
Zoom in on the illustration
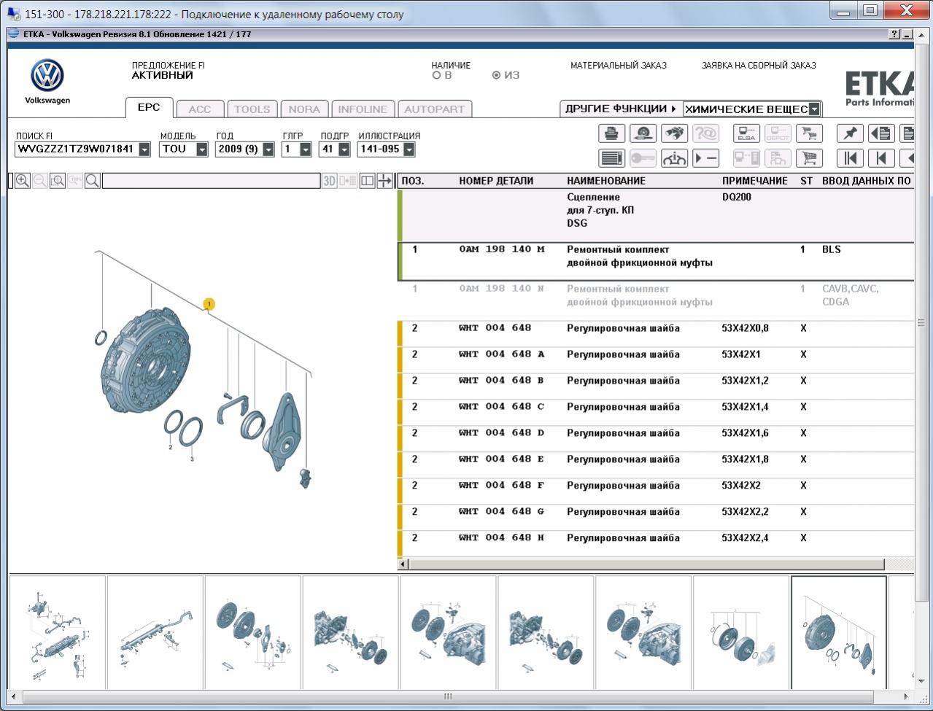[x=23, y=181]
